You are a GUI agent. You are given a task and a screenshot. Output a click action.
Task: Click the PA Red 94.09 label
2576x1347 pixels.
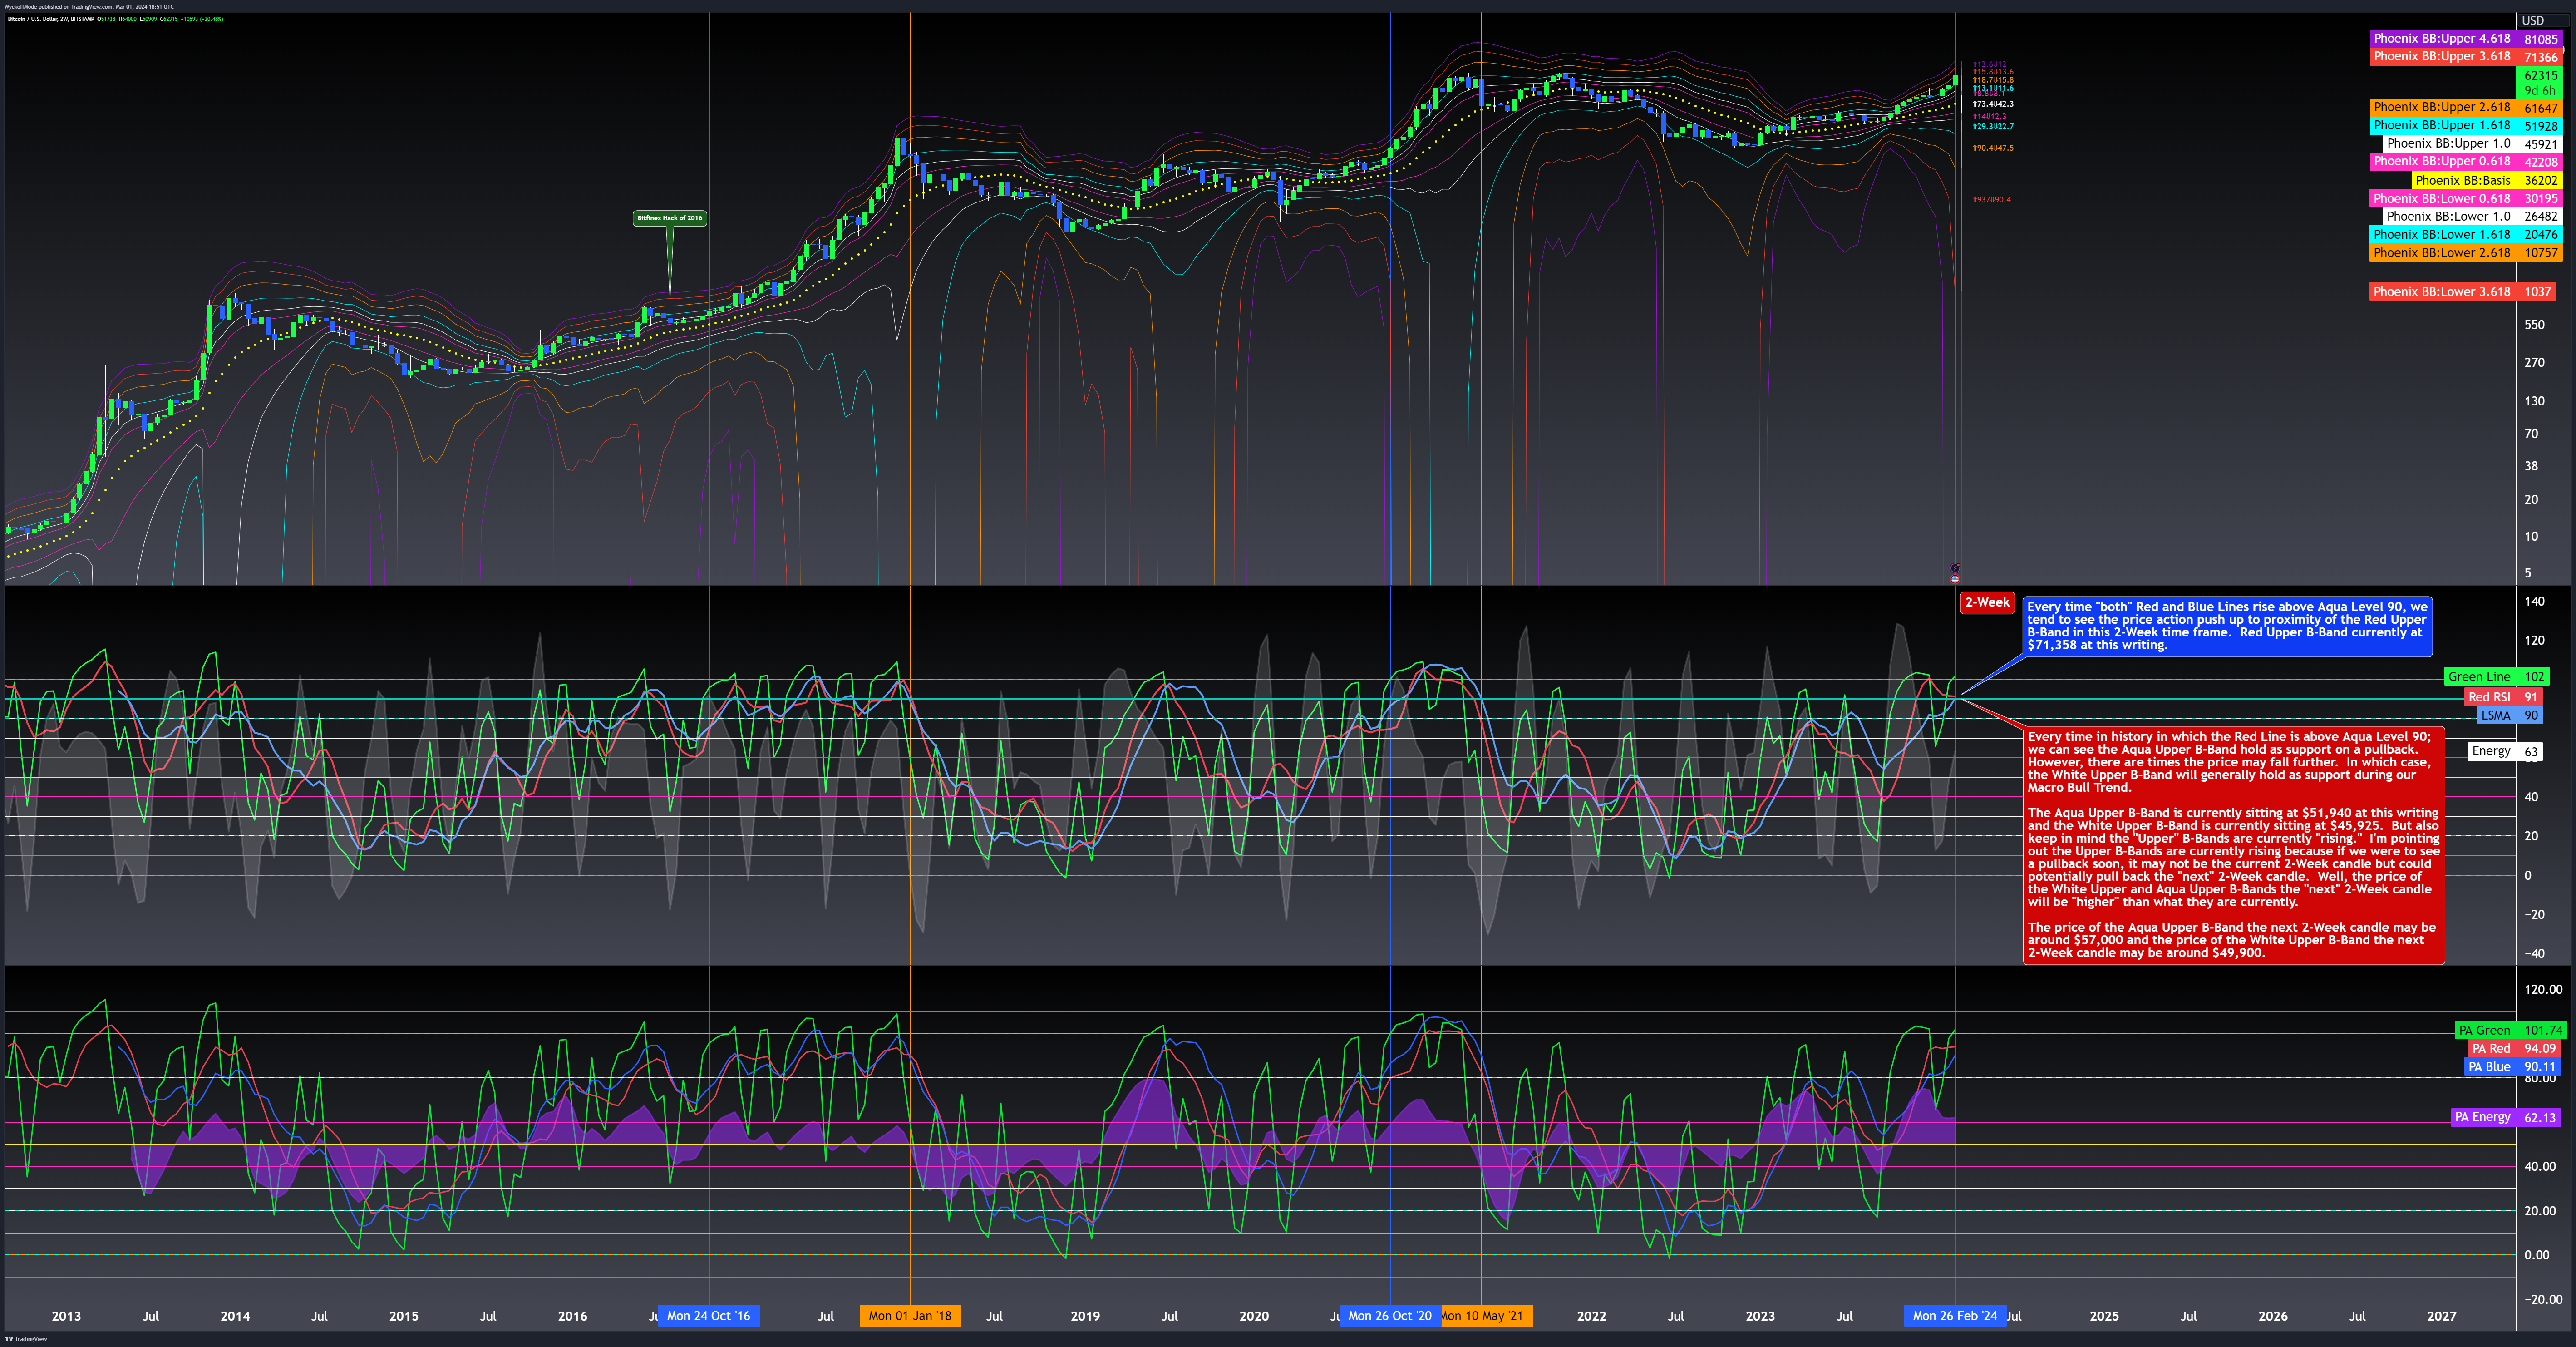point(2515,1049)
